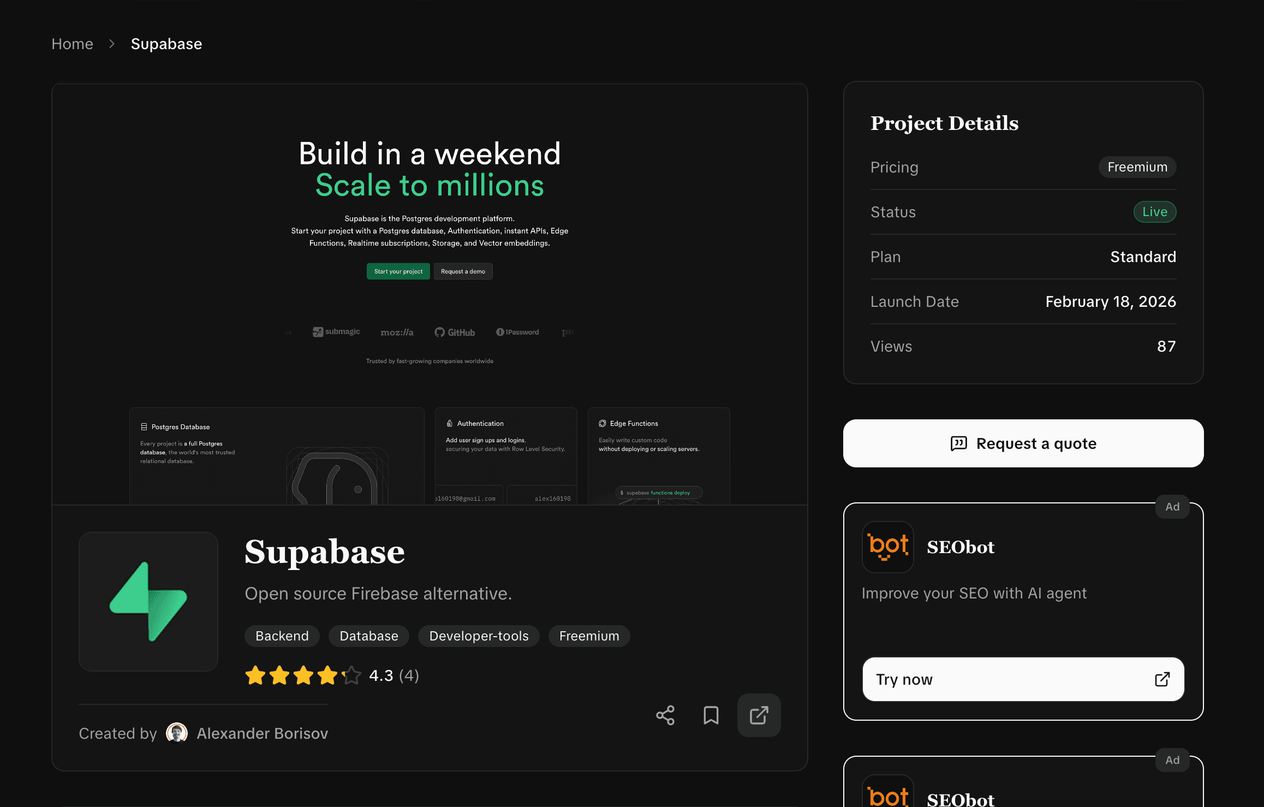
Task: Click the Project Details heading
Action: point(944,123)
